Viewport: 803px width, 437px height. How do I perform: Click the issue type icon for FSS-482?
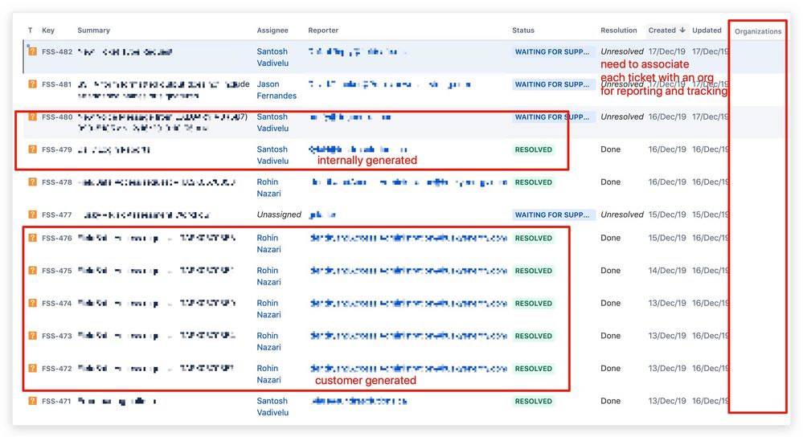point(32,51)
